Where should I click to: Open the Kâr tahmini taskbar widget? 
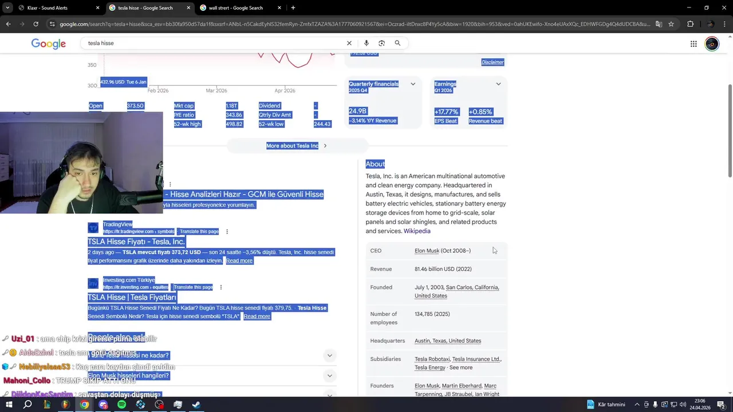point(606,405)
